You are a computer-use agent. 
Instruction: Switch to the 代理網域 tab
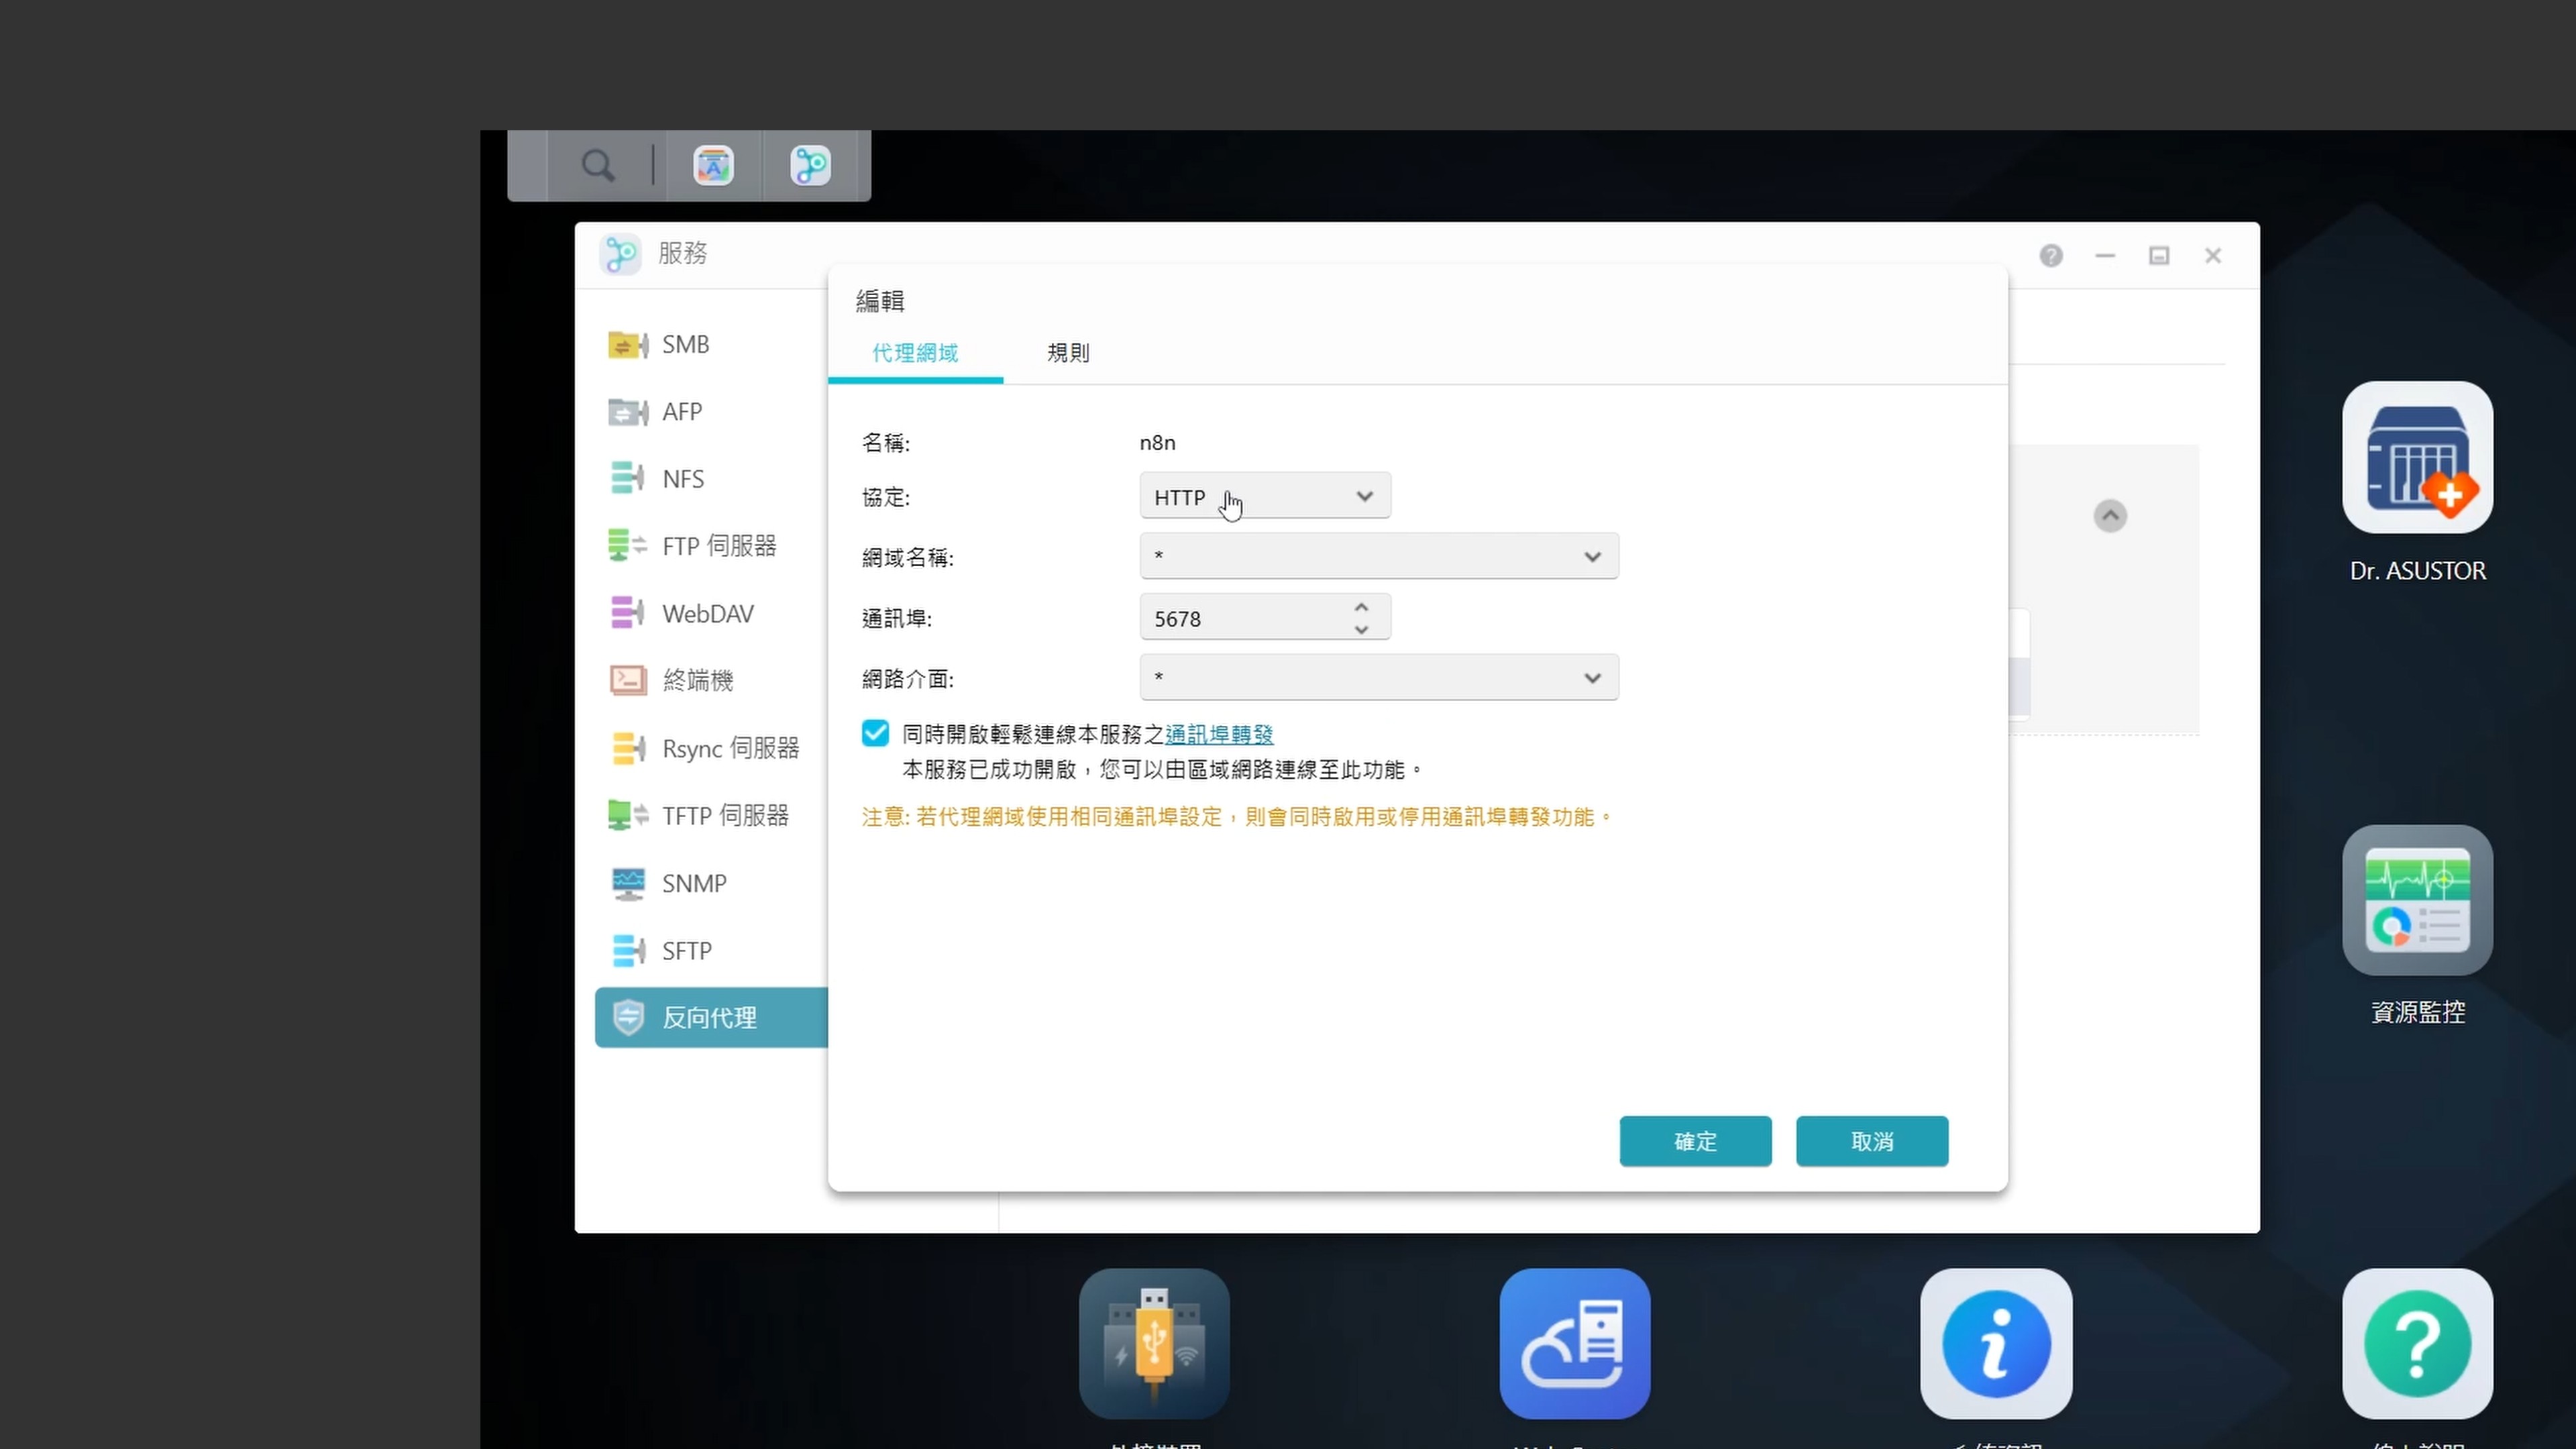[x=914, y=353]
